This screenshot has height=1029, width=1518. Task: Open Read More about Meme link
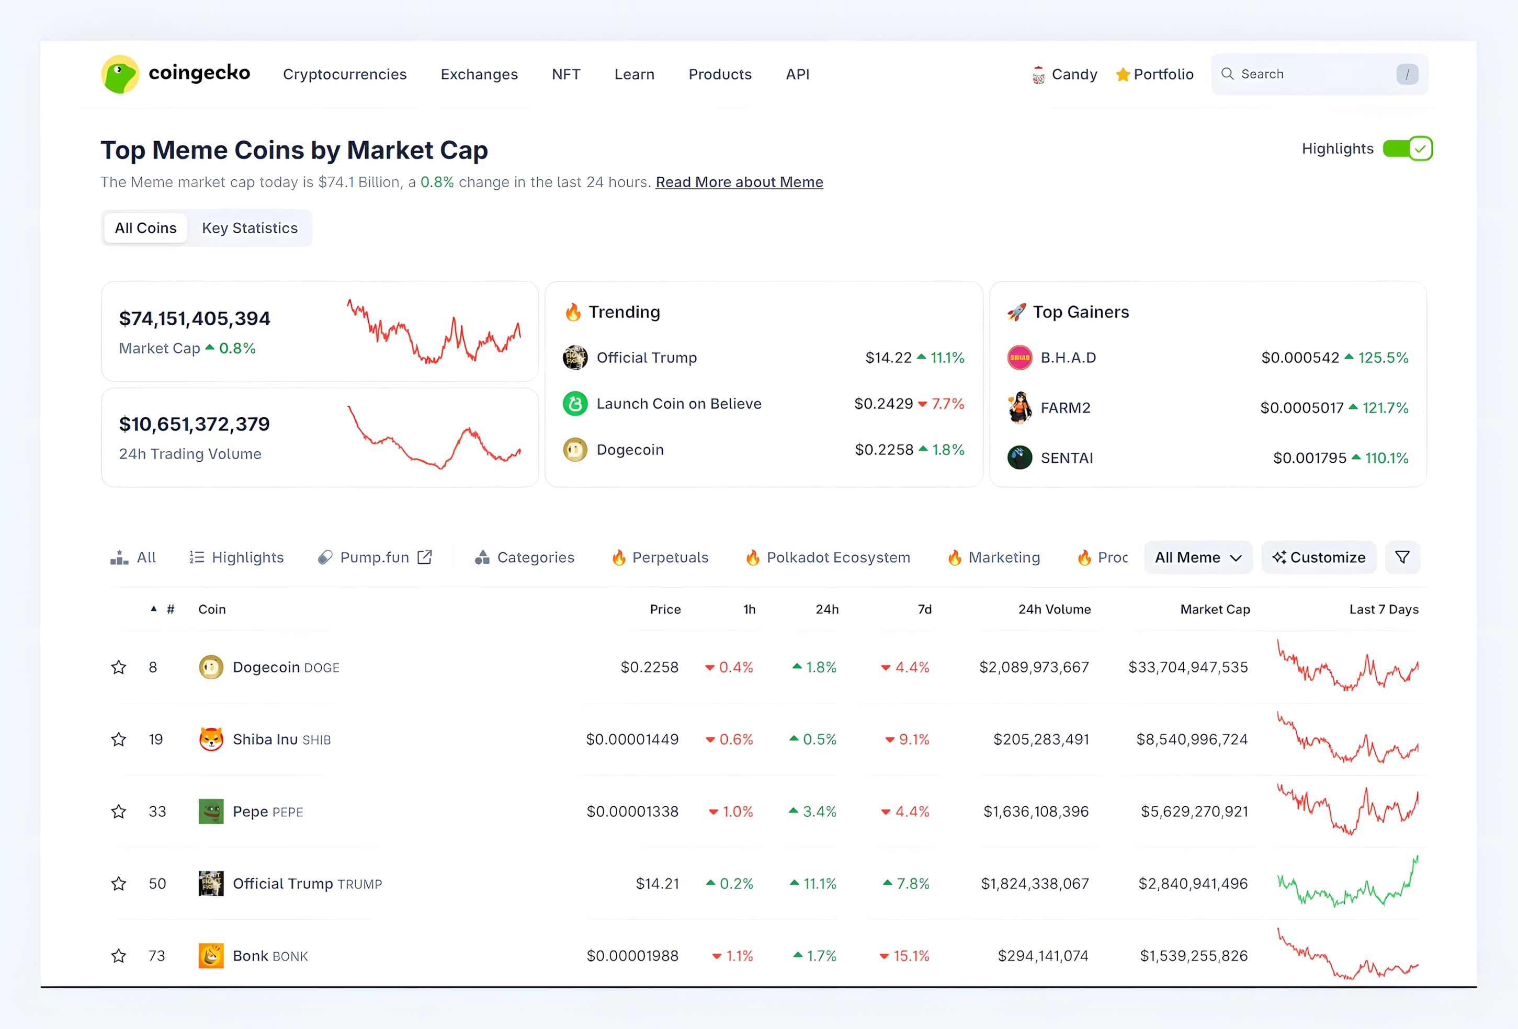(x=740, y=182)
